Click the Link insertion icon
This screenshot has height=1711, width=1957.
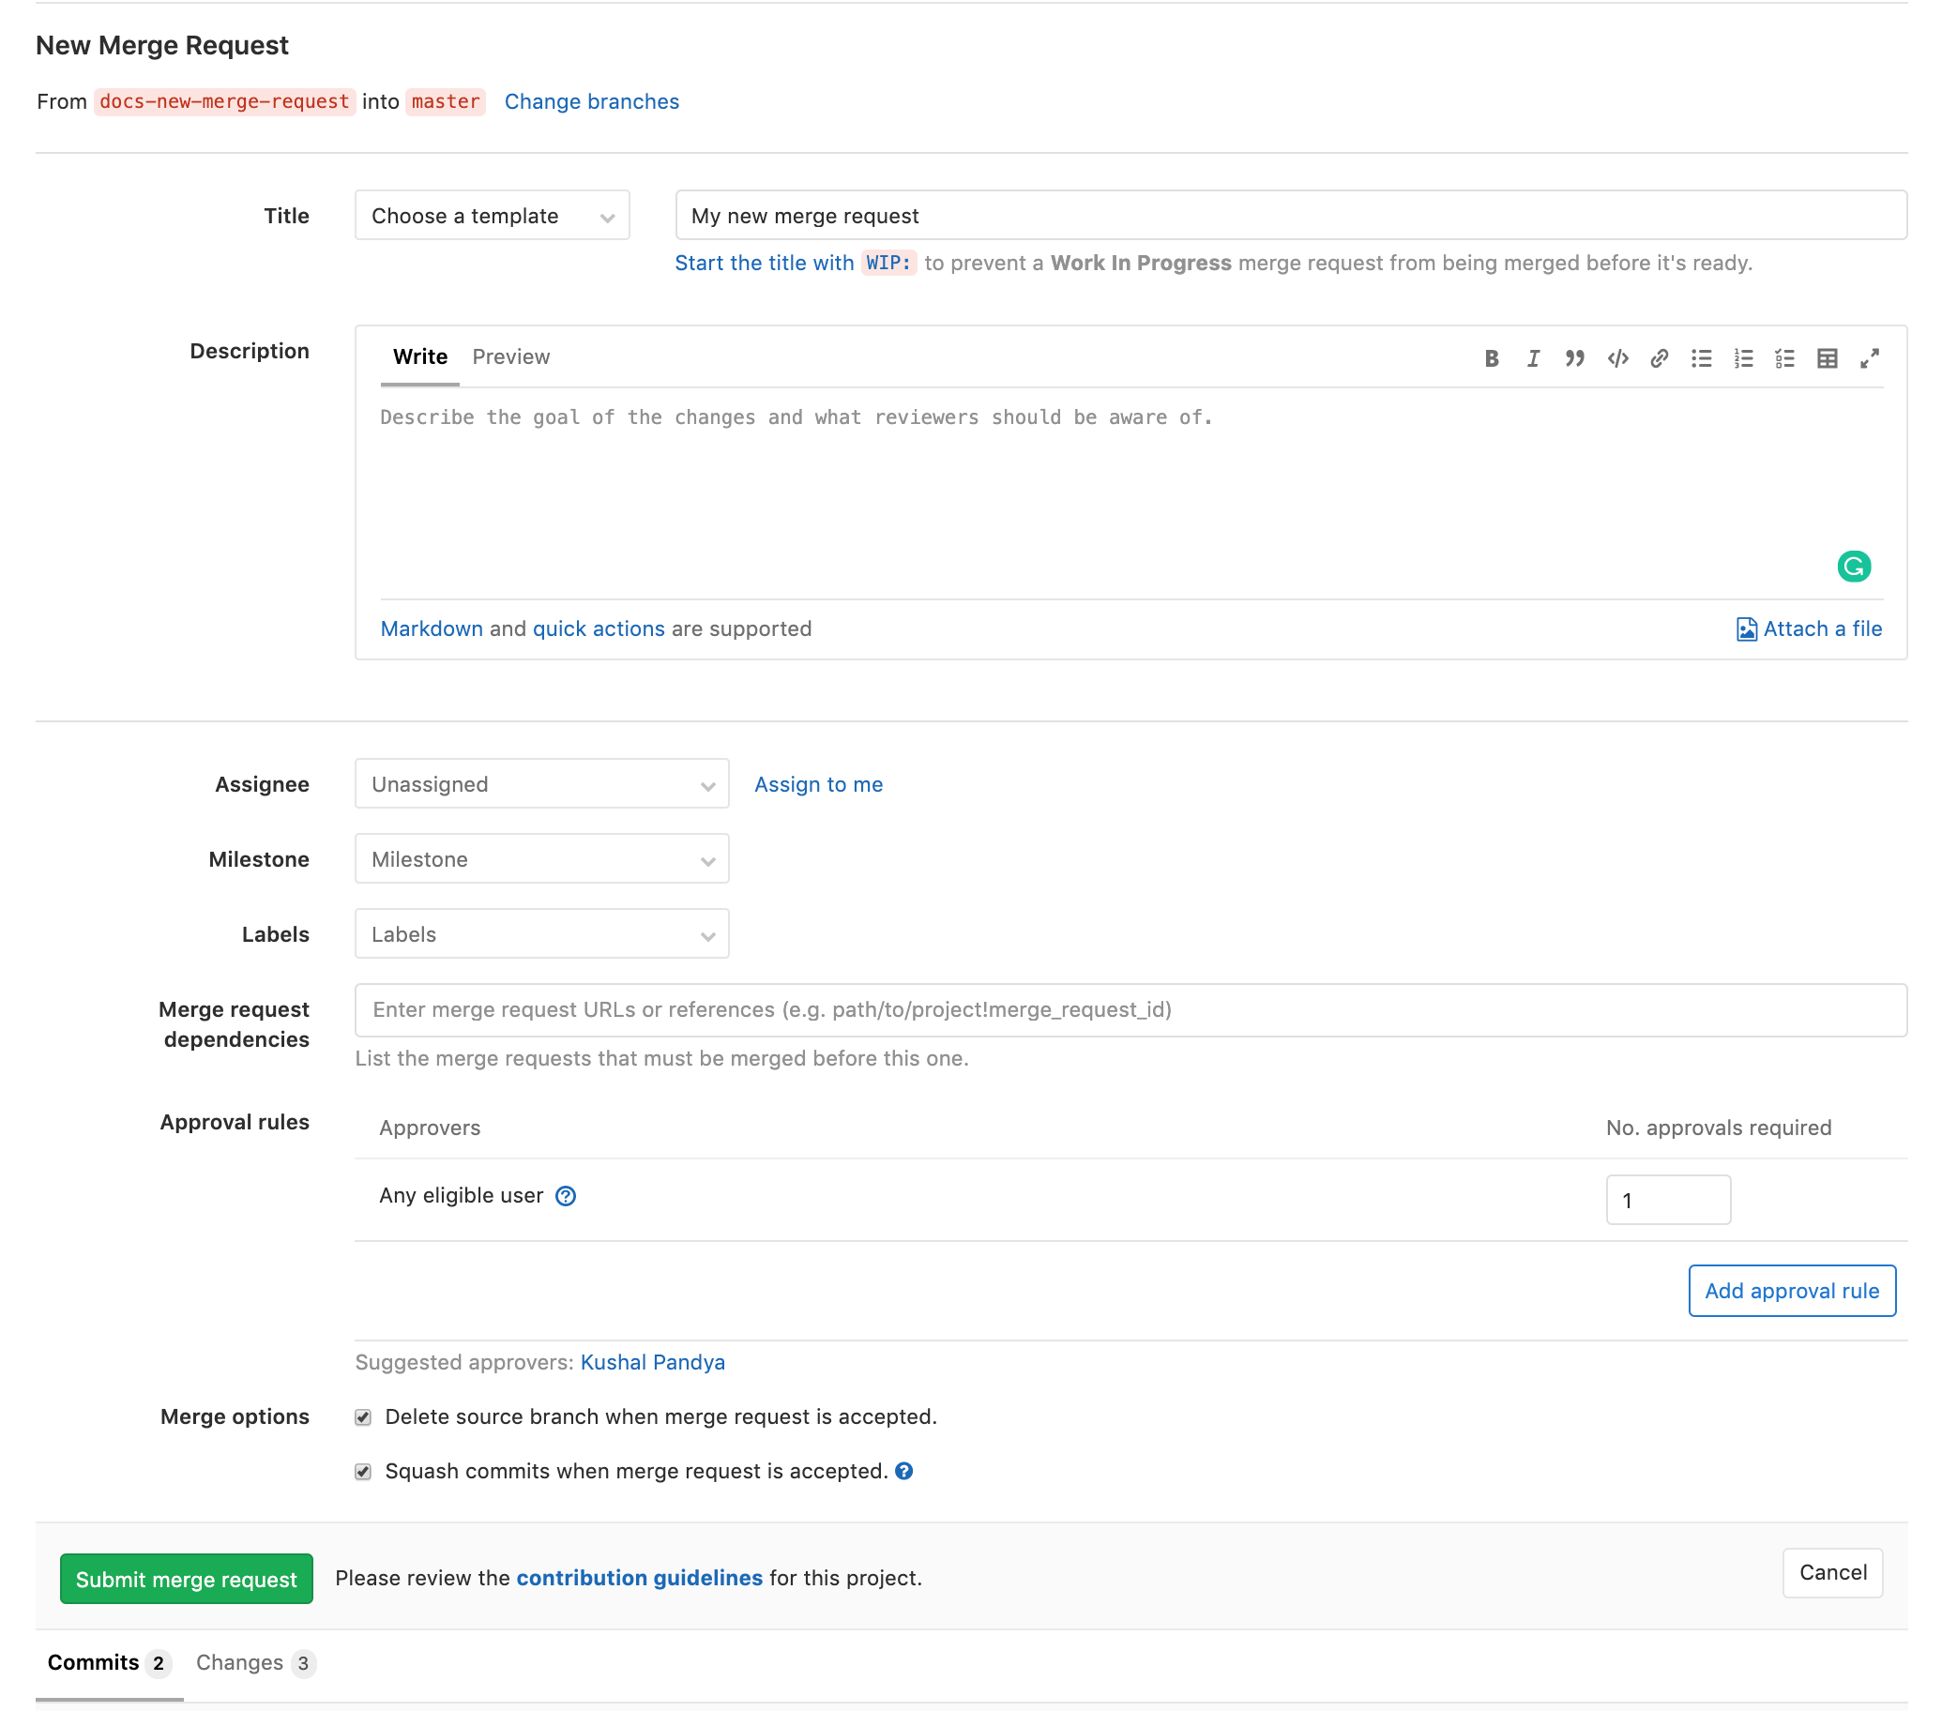pyautogui.click(x=1659, y=356)
